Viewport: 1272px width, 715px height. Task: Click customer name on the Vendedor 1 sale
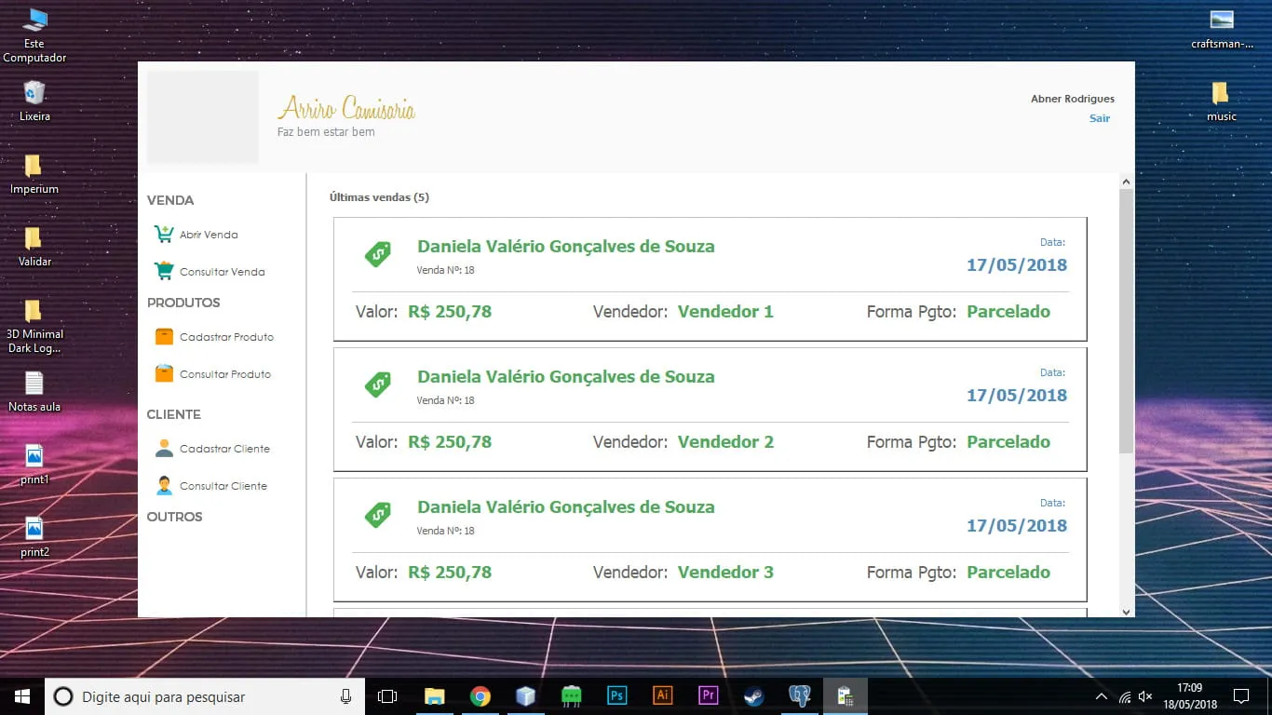pyautogui.click(x=566, y=247)
